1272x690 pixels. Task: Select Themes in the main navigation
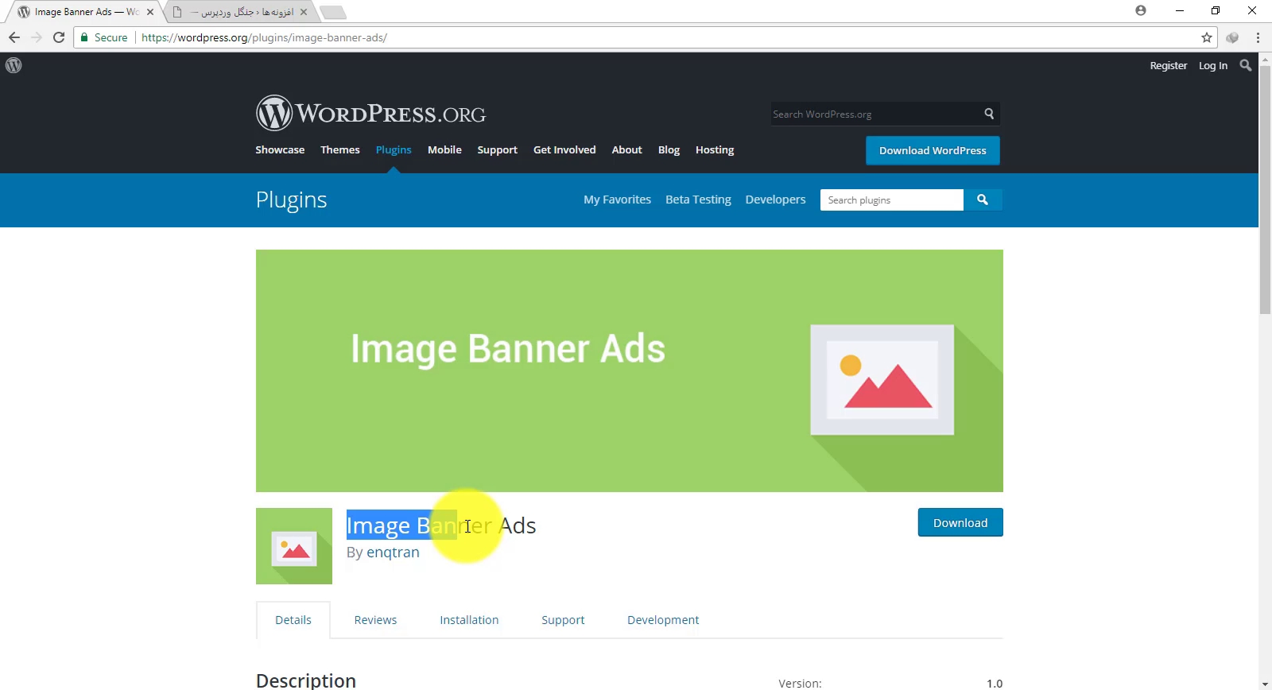pos(339,150)
